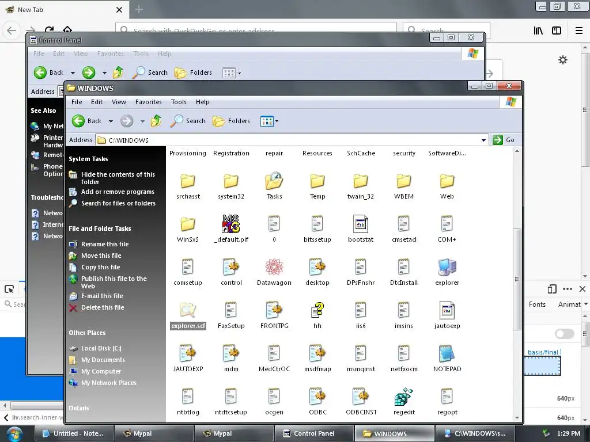Select the _default.pif MS-DOS icon
The height and width of the screenshot is (442, 590).
[x=230, y=224]
